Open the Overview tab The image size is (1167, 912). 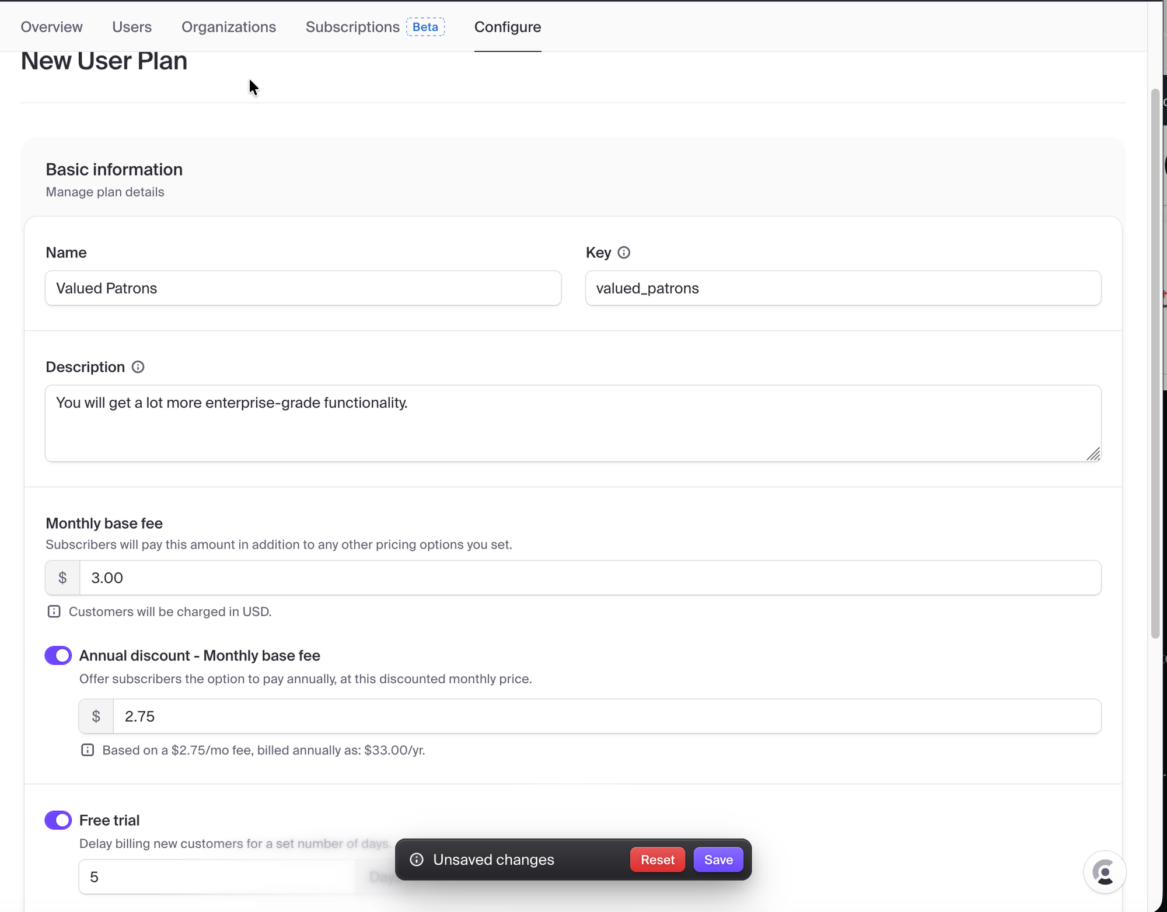click(x=51, y=27)
